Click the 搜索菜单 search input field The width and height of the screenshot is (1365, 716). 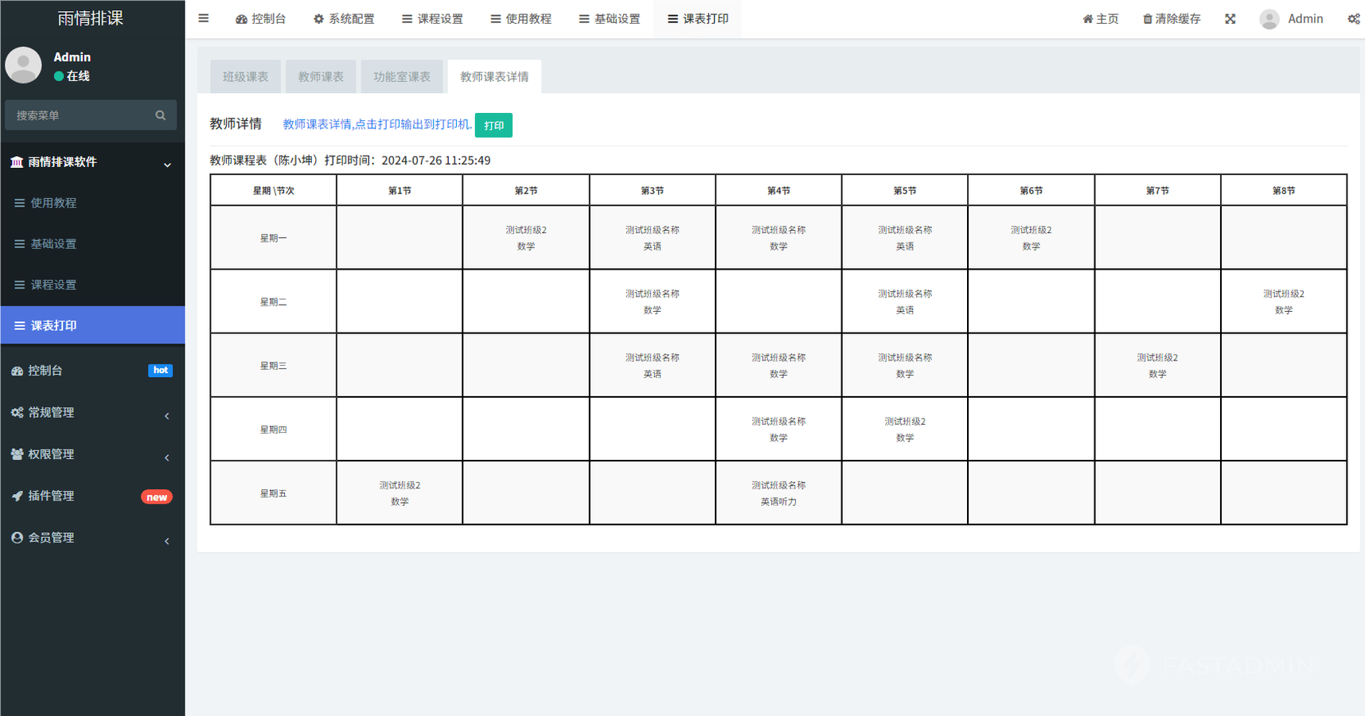coord(80,115)
